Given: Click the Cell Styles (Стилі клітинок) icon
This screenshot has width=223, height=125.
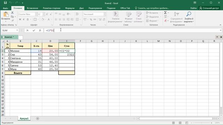Looking at the screenshot, I should click(139, 14).
